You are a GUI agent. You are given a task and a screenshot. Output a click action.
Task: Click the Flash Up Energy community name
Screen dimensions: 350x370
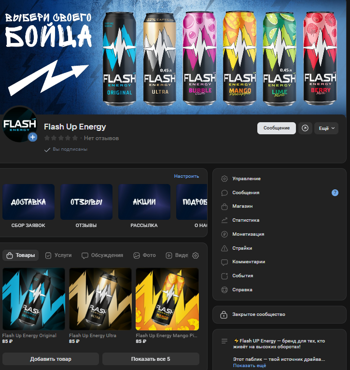tap(75, 127)
